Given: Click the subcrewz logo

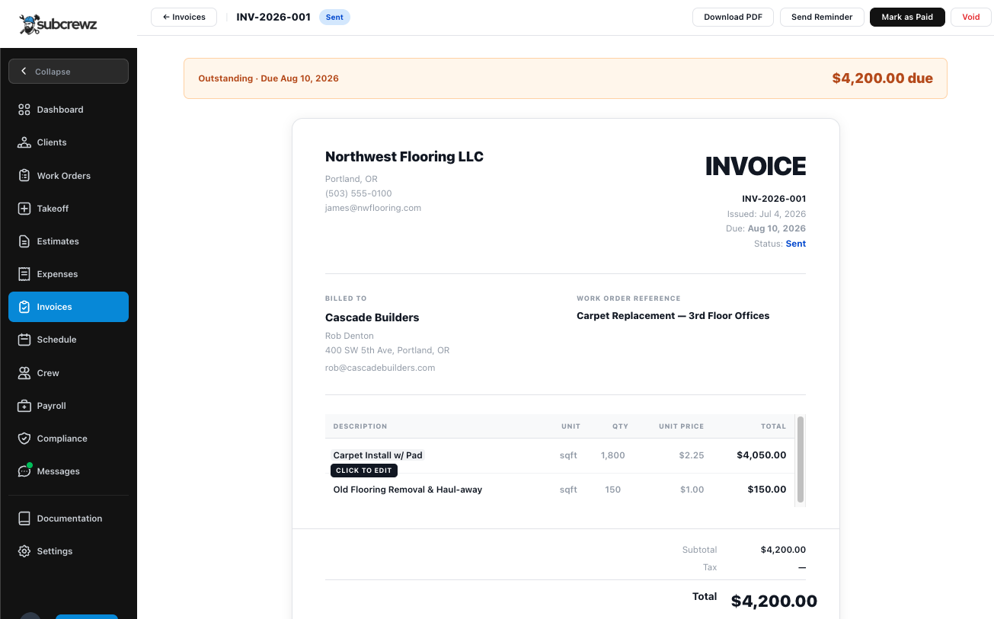Looking at the screenshot, I should (x=58, y=24).
